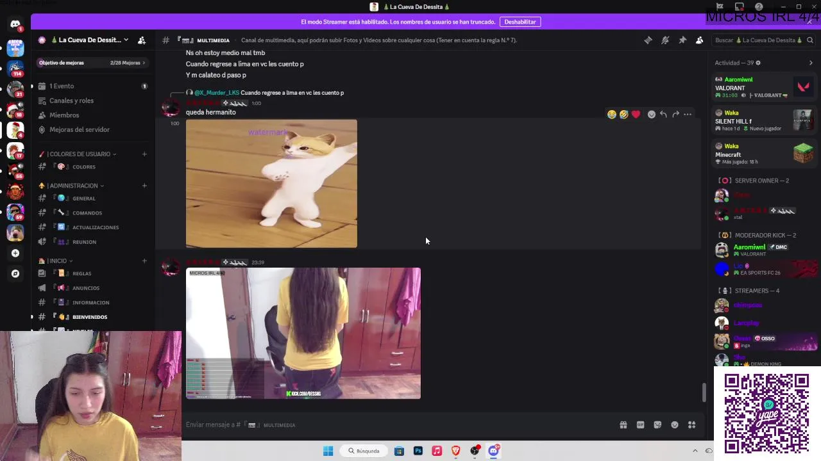Open the apps launcher icon in message bar

(692, 425)
